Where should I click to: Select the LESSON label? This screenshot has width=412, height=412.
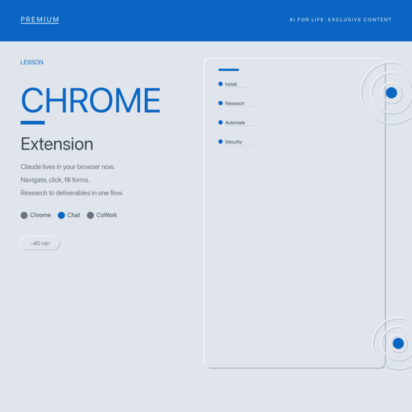(x=32, y=62)
